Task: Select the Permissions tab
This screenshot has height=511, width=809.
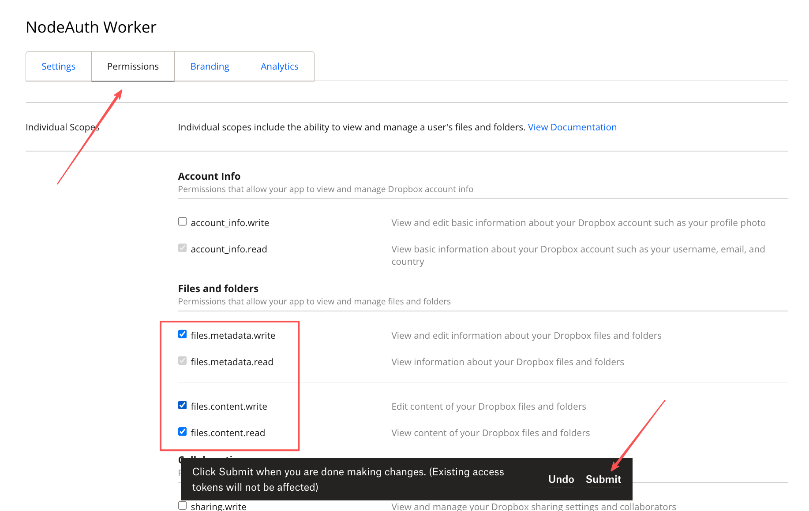Action: (x=133, y=67)
